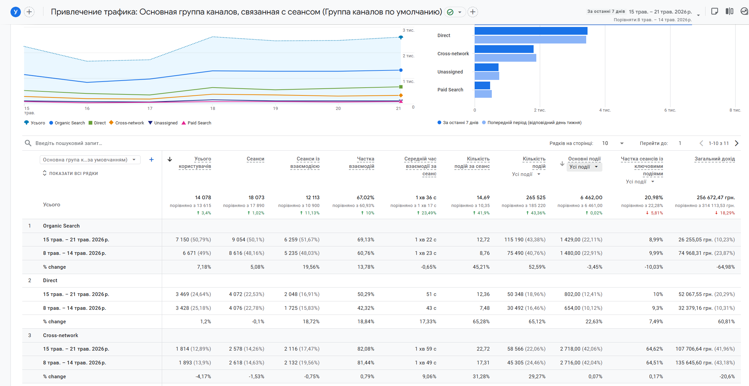Sort by Загальний дохід column header
The image size is (749, 386).
click(x=715, y=159)
